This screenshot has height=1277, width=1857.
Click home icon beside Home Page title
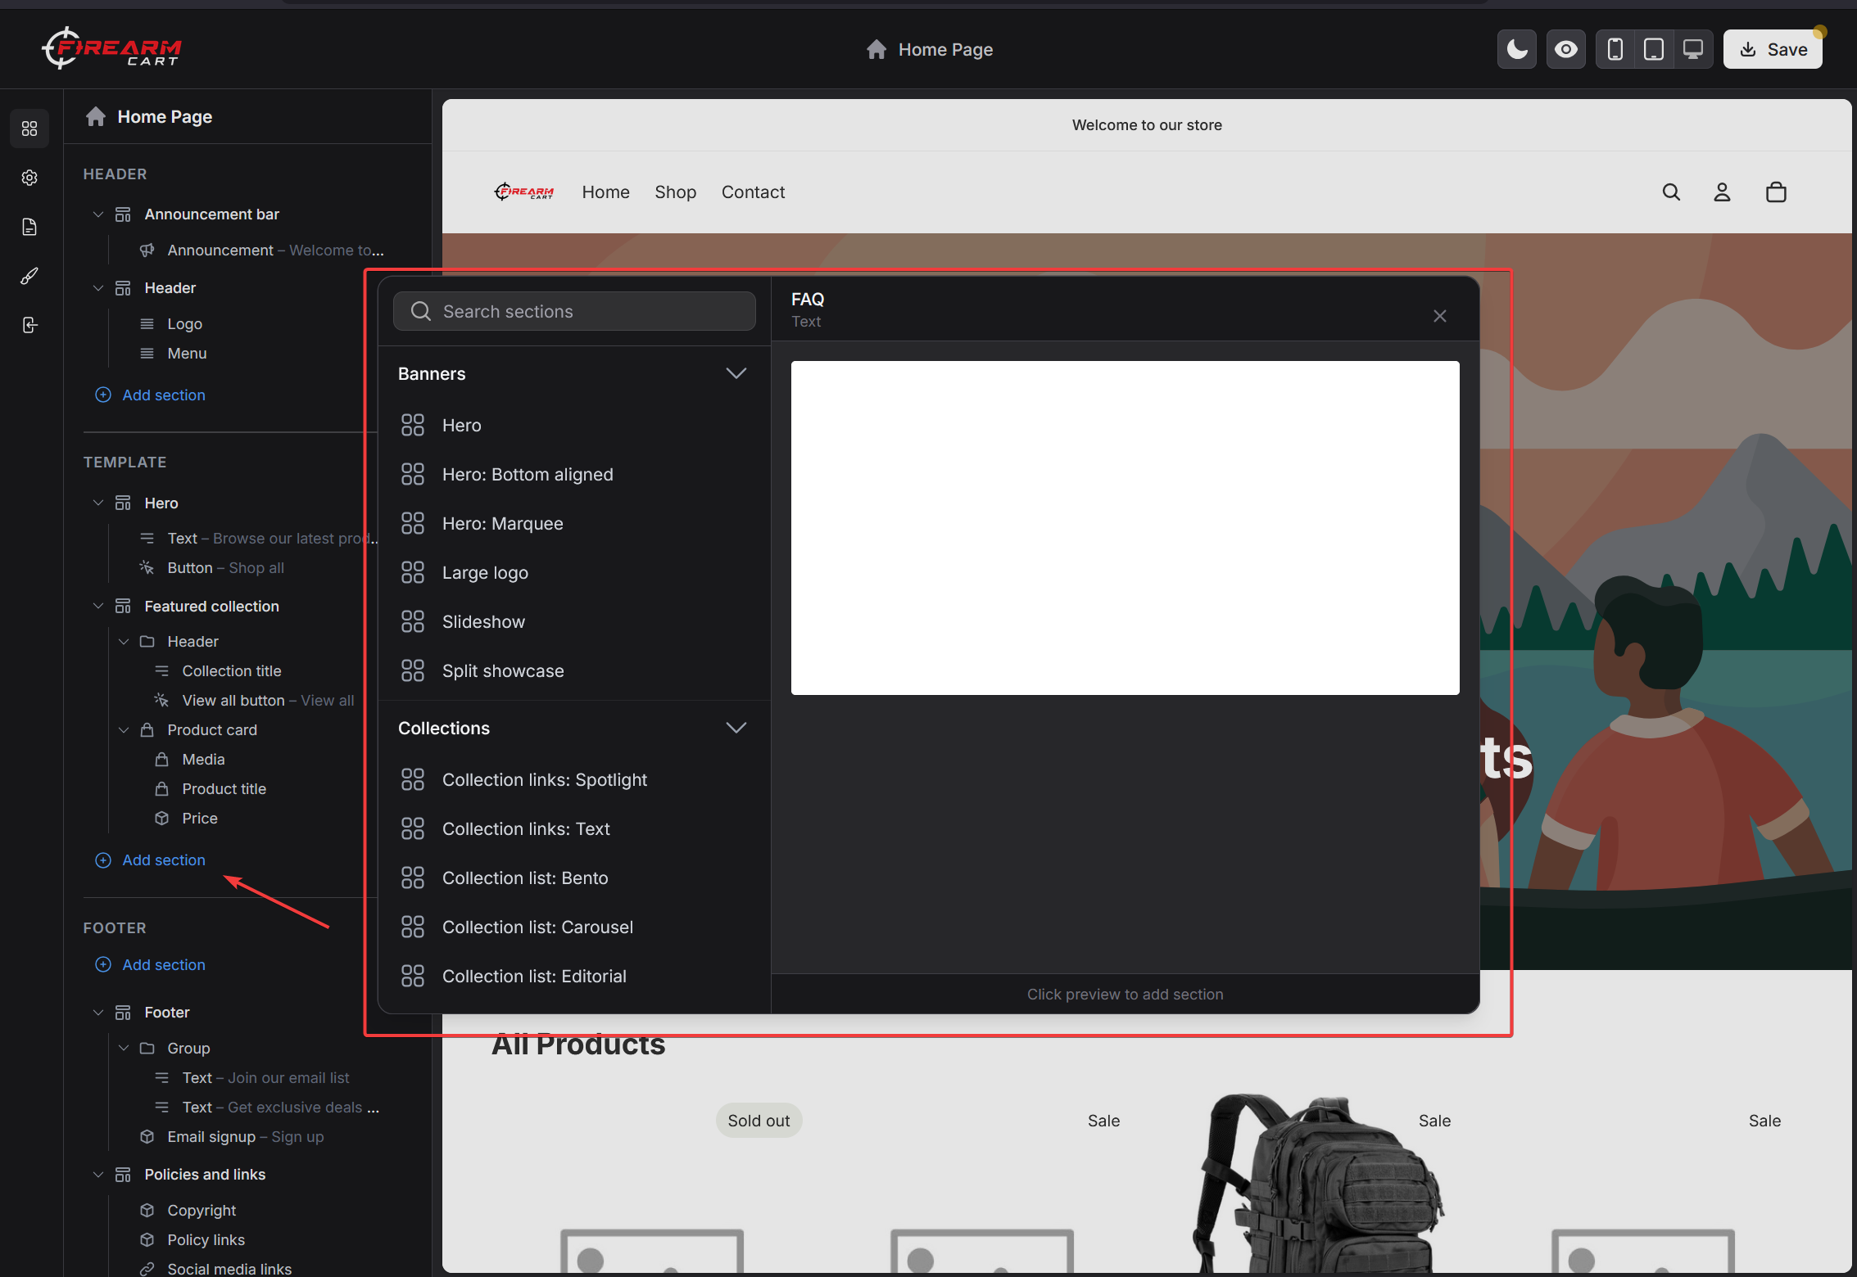pyautogui.click(x=876, y=49)
